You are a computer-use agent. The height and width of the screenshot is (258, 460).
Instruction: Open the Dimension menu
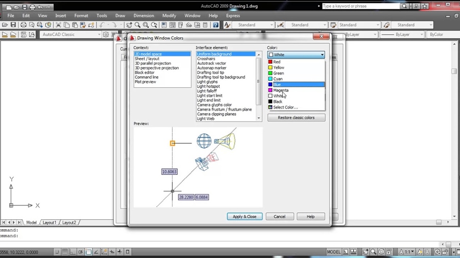pos(144,16)
